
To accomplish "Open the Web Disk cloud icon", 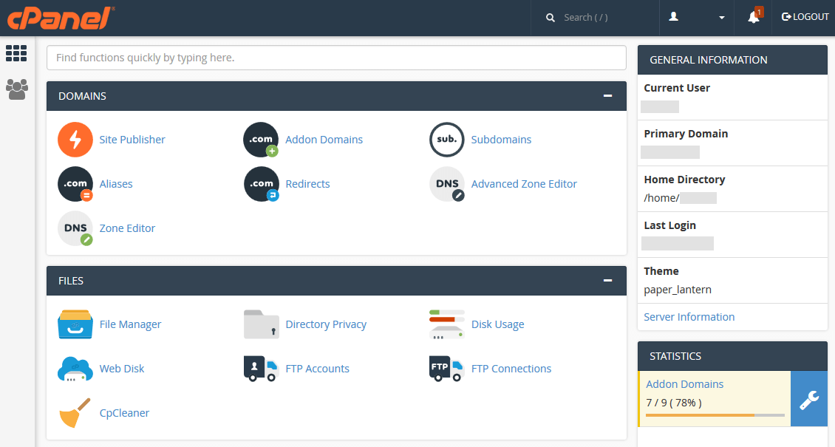I will [75, 369].
